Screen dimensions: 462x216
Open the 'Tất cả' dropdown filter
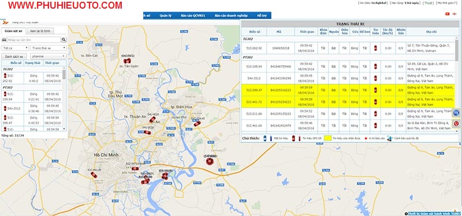(x=15, y=48)
